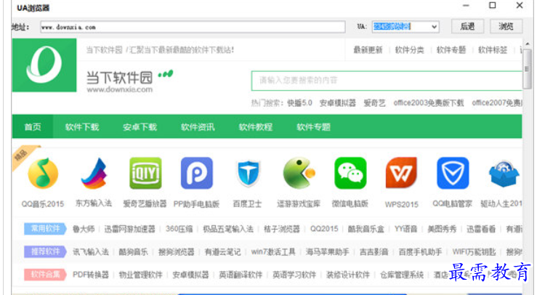
Task: Open the 仓库管理系统 link
Action: pyautogui.click(x=402, y=275)
